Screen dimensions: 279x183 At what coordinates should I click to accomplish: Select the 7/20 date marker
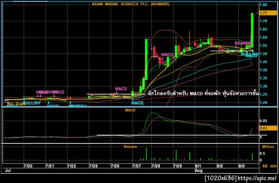tap(28, 166)
